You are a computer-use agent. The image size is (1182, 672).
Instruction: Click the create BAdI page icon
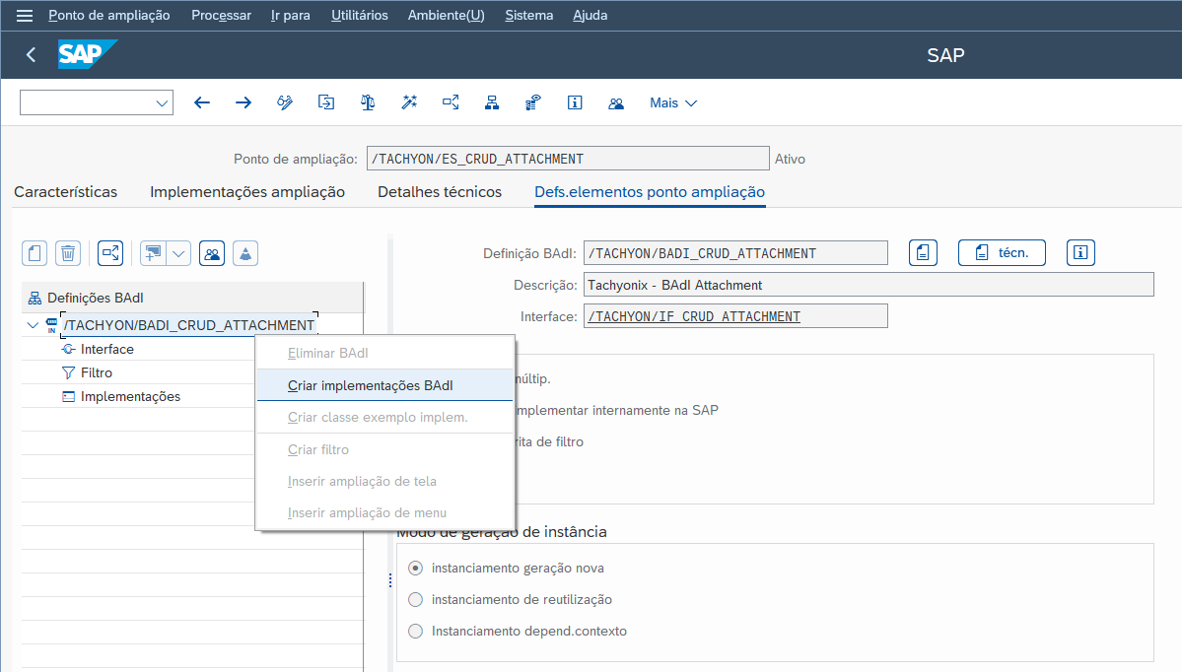pyautogui.click(x=35, y=253)
